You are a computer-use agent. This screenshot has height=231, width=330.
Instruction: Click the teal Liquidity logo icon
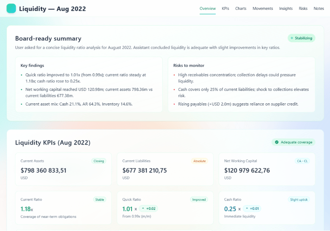coord(11,8)
